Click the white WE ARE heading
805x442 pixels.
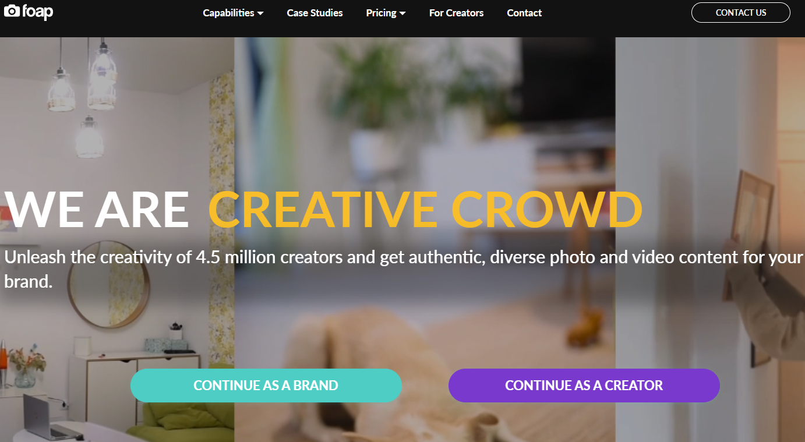(97, 209)
